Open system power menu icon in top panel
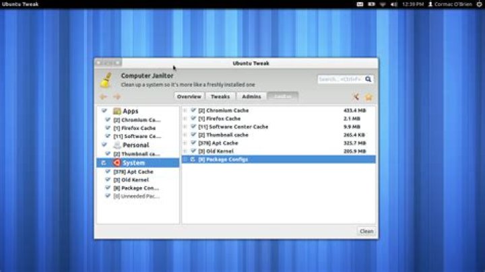The image size is (485, 272). [x=479, y=4]
